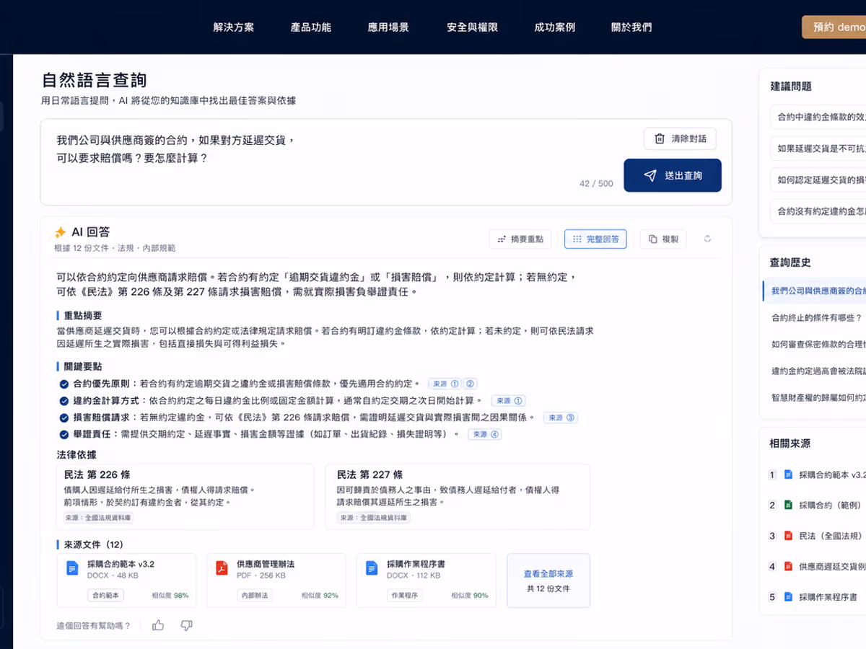Image resolution: width=866 pixels, height=649 pixels.
Task: Open 安全與權限 in top navigation
Action: click(x=472, y=27)
